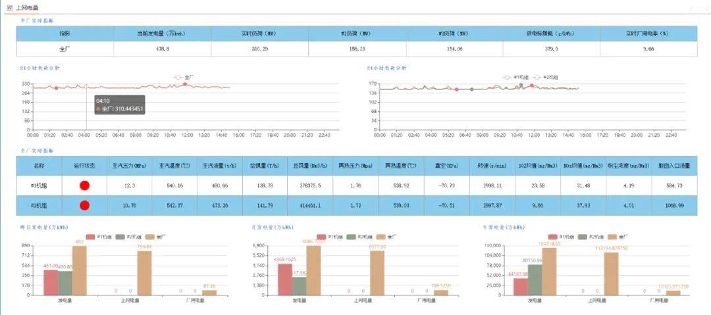Click the 运行状态 column header
This screenshot has height=315, width=711.
[x=84, y=166]
